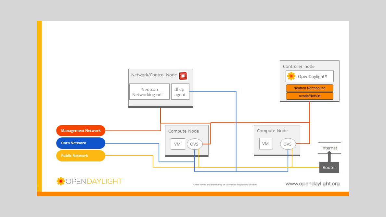
Task: Select the Management Network red label
Action: [81, 131]
